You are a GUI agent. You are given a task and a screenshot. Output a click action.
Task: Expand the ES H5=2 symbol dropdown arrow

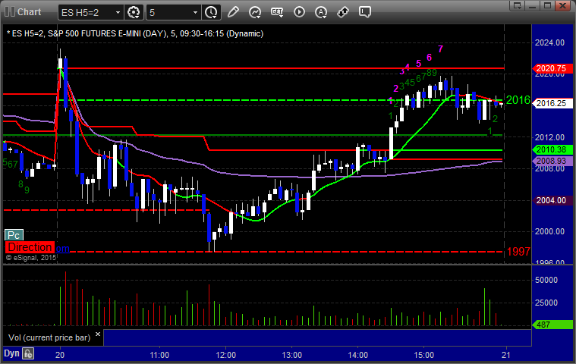tap(118, 12)
